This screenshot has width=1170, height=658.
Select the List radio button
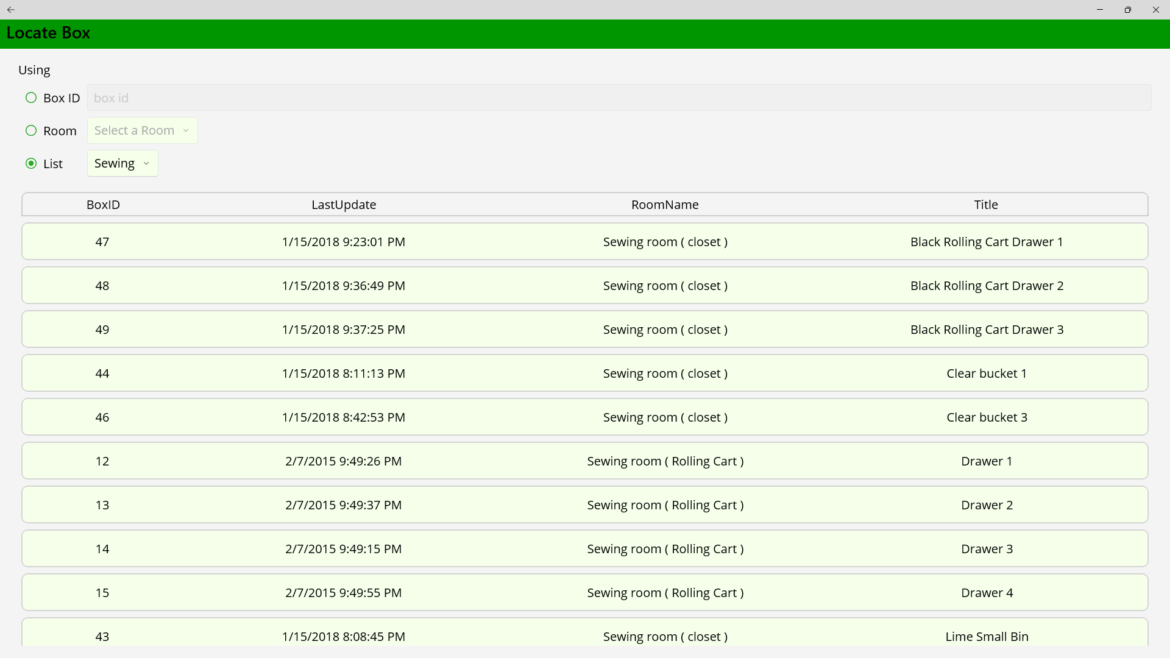click(31, 164)
